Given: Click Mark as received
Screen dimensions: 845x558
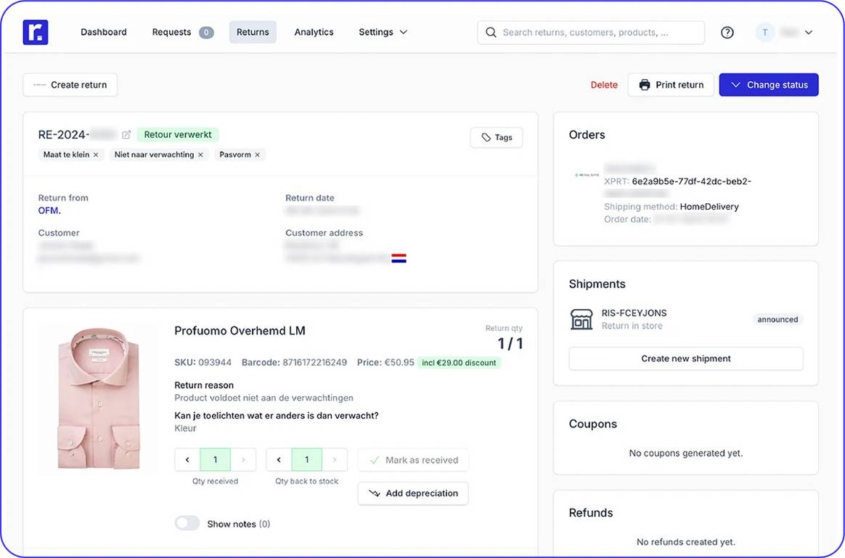Looking at the screenshot, I should pos(413,460).
